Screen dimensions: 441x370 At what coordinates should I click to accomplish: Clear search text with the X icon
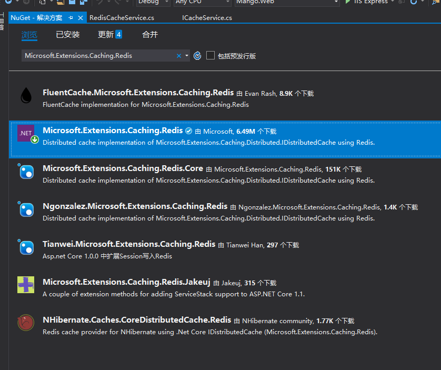179,56
